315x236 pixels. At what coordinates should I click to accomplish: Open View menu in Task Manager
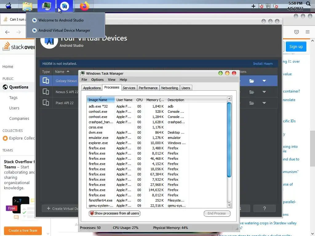pos(111,80)
